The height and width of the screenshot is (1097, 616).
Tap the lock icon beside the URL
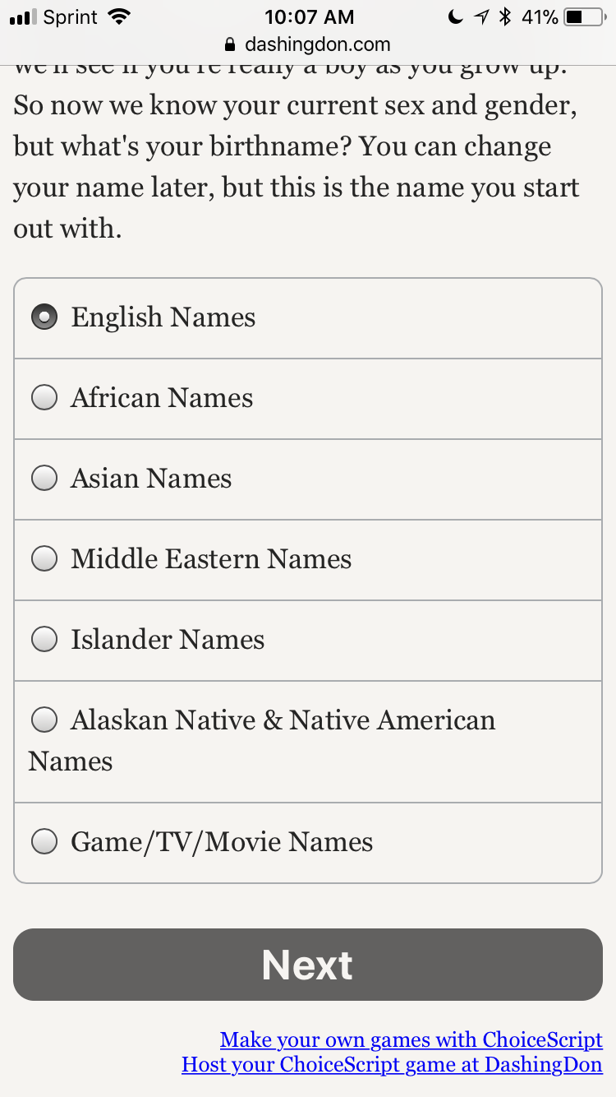[x=230, y=44]
